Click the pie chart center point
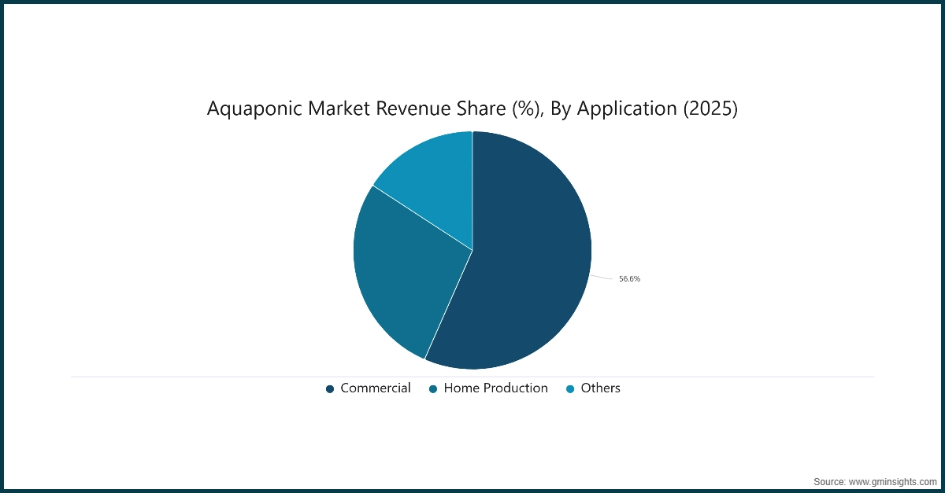The height and width of the screenshot is (493, 945). tap(472, 250)
